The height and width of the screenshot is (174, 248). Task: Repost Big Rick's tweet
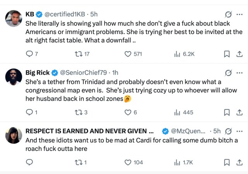click(x=81, y=113)
